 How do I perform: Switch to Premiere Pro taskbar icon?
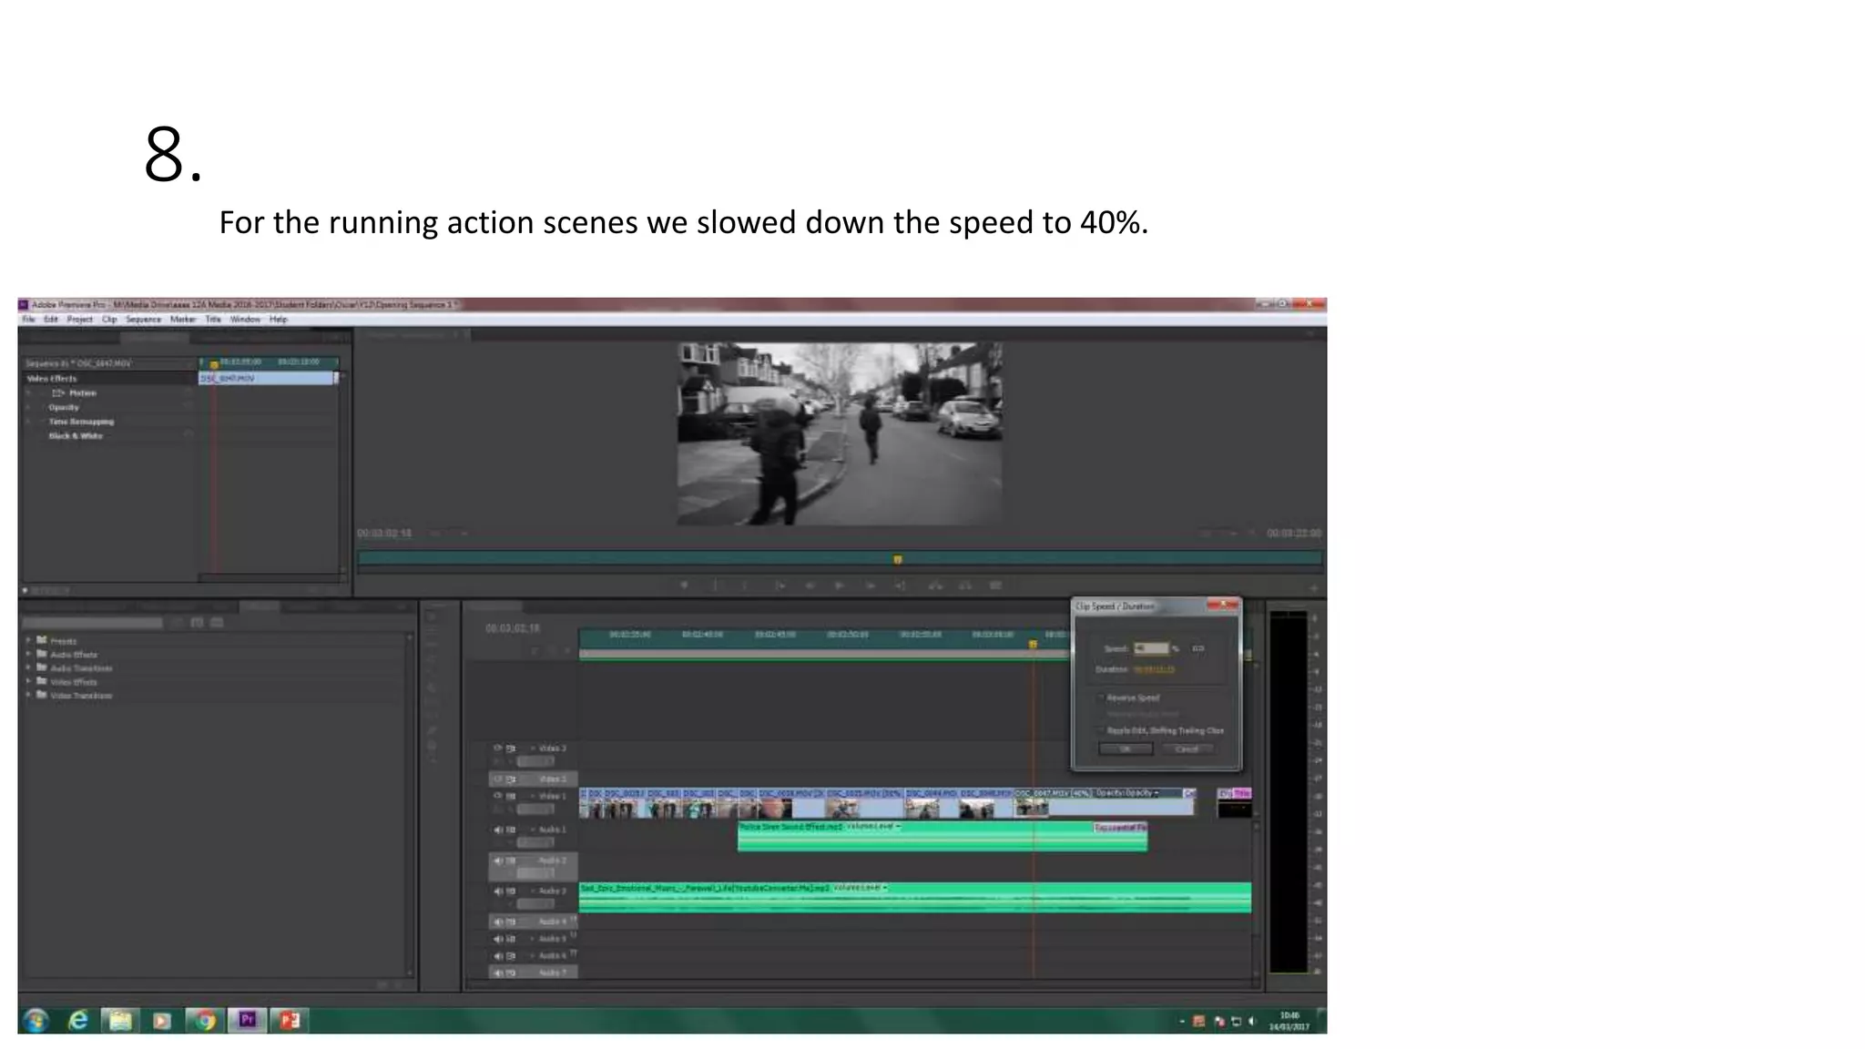click(x=248, y=1021)
